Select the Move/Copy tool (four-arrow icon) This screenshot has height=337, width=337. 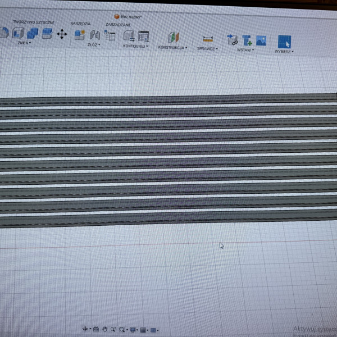(x=62, y=34)
